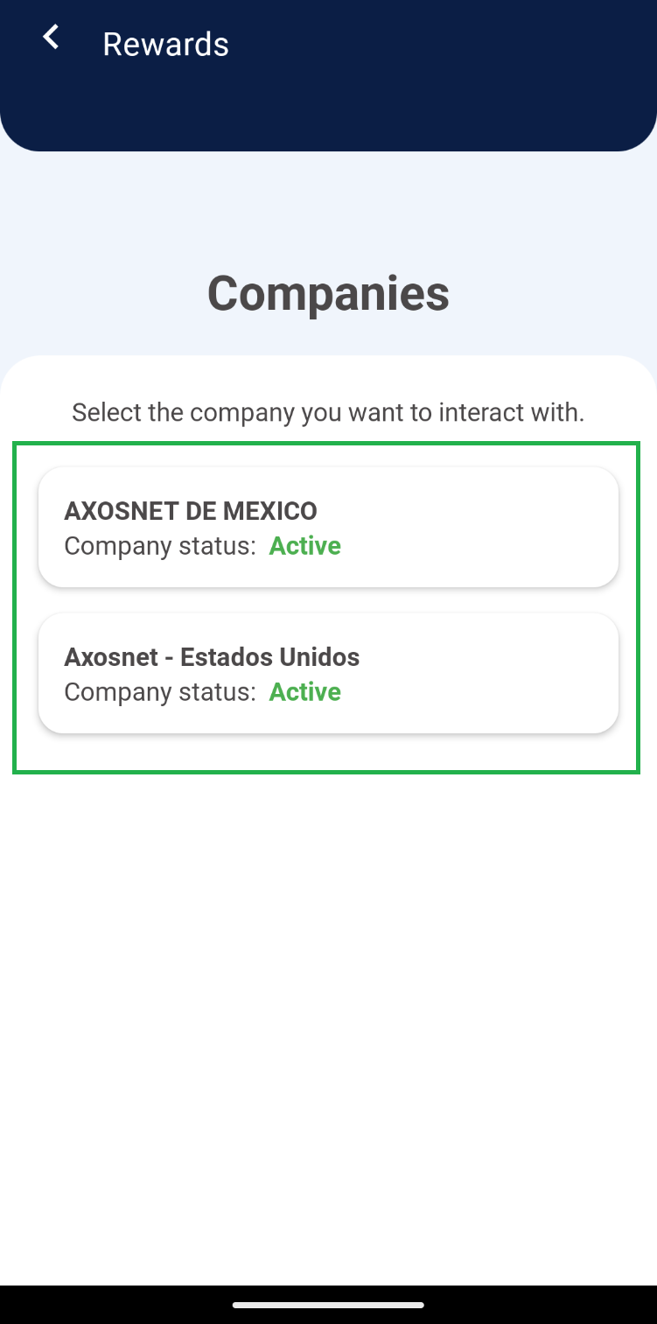Tap the "AXOSNET DE MEXICO" company name
657x1324 pixels.
pyautogui.click(x=191, y=510)
